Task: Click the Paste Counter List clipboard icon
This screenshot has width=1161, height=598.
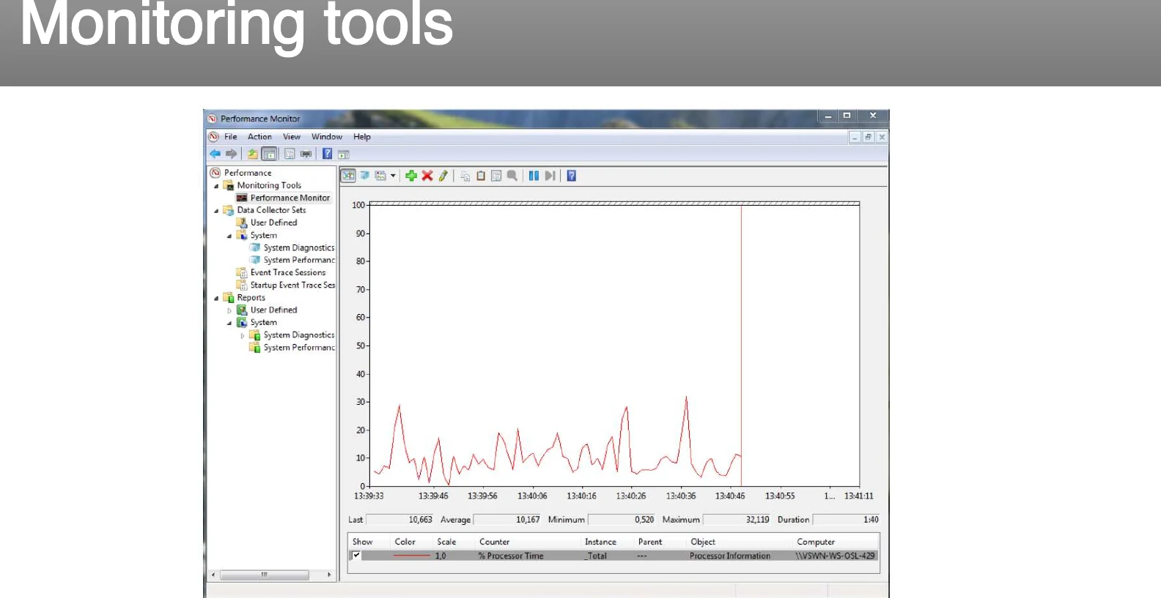Action: [481, 176]
